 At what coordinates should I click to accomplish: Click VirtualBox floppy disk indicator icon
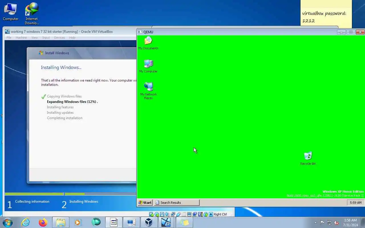pos(162,214)
